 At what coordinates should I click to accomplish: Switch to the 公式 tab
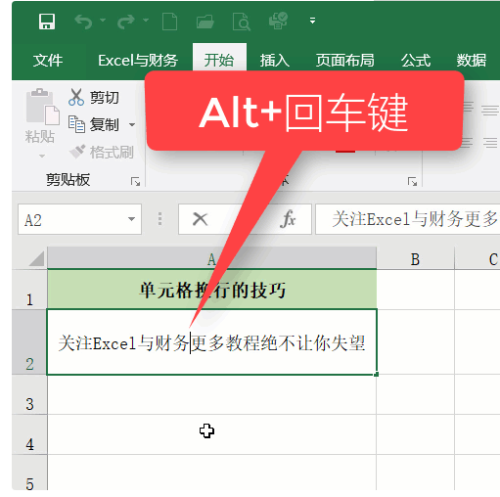point(416,61)
